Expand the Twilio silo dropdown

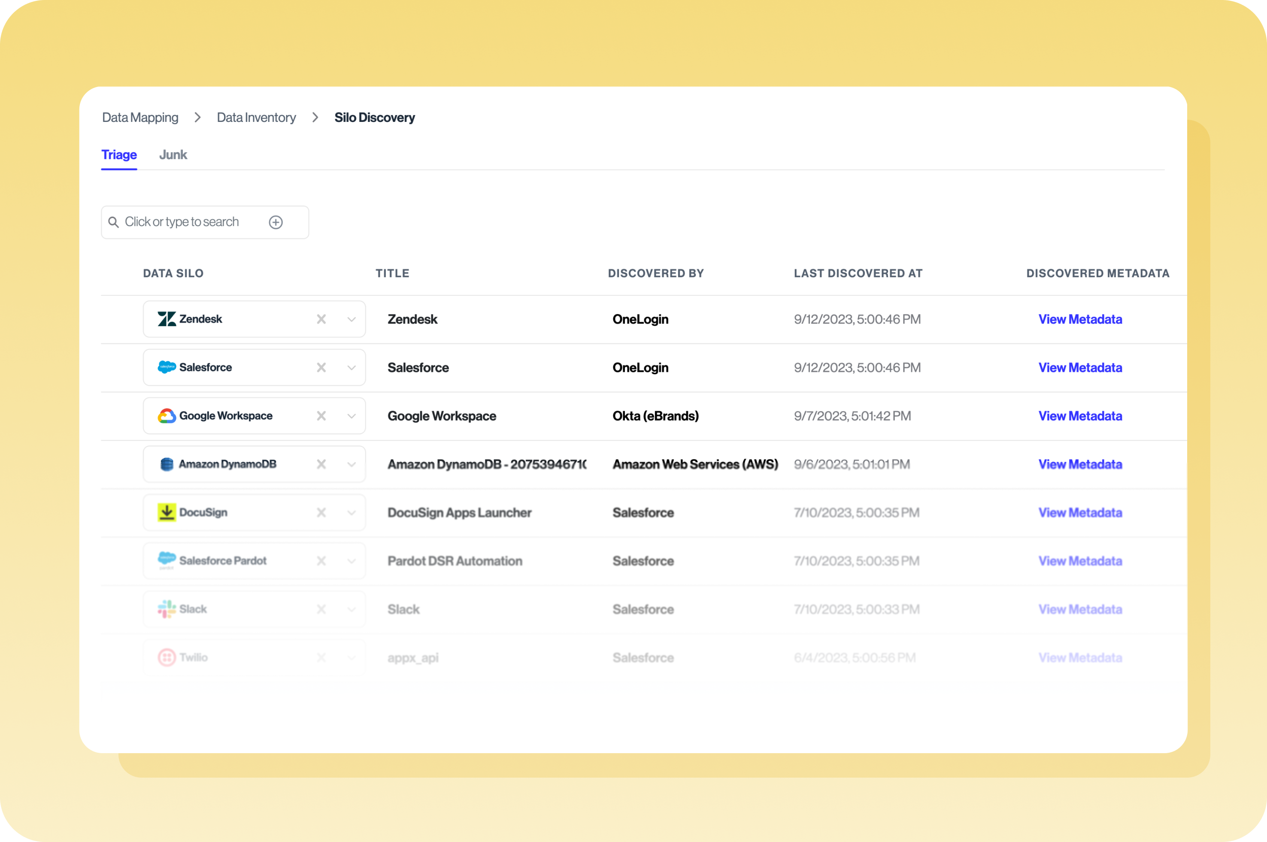click(x=351, y=658)
